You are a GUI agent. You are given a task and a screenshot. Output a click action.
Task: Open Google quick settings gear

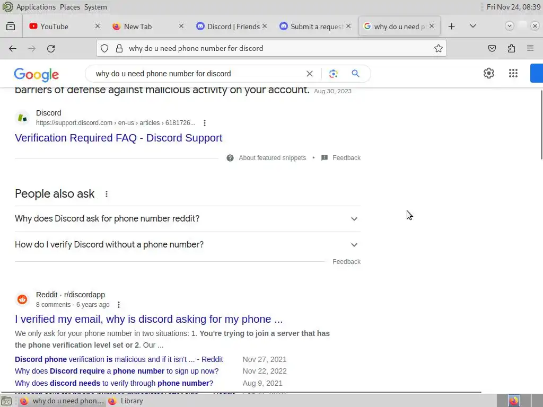click(488, 73)
